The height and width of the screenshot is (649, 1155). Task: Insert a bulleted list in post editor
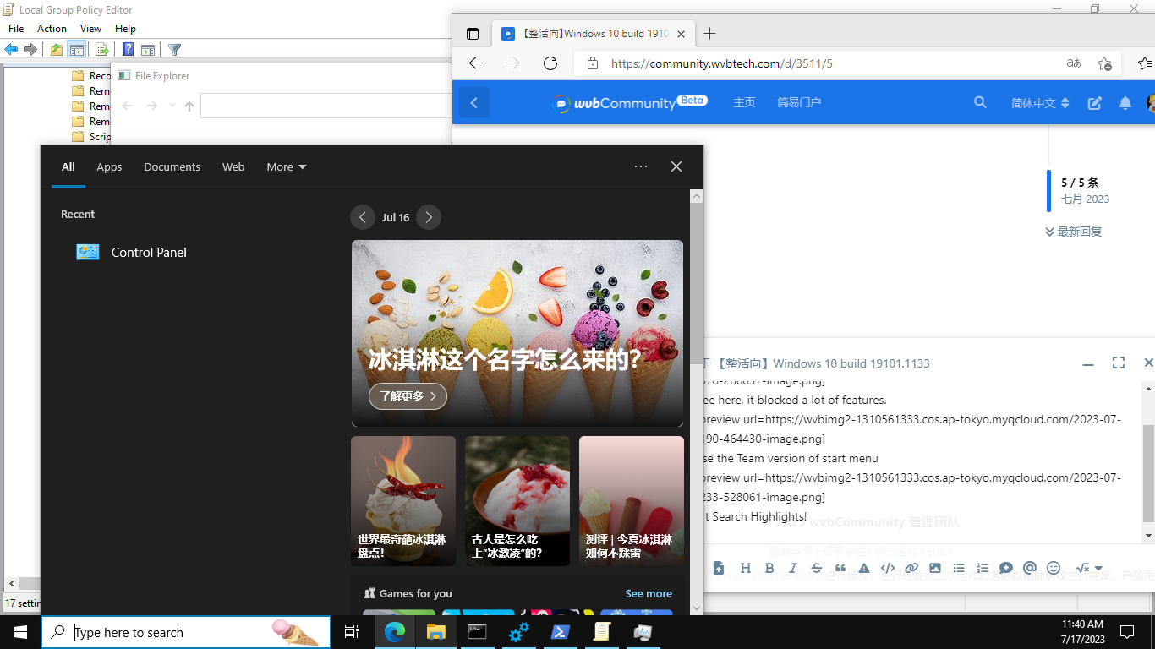pos(959,568)
